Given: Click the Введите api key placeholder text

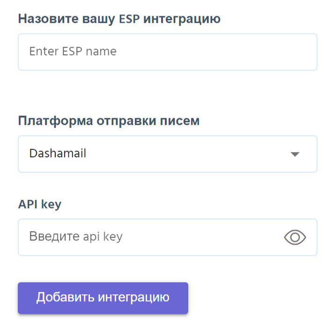Looking at the screenshot, I should click(x=75, y=237).
